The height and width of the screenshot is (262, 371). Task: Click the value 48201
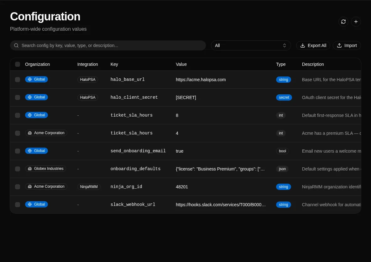182,187
